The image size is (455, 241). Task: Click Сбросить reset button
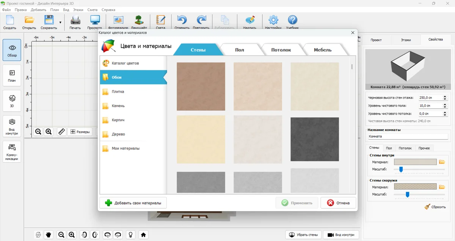coord(435,207)
